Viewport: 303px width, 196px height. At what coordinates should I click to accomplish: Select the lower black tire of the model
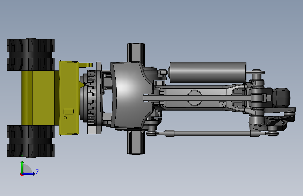pyautogui.click(x=31, y=141)
